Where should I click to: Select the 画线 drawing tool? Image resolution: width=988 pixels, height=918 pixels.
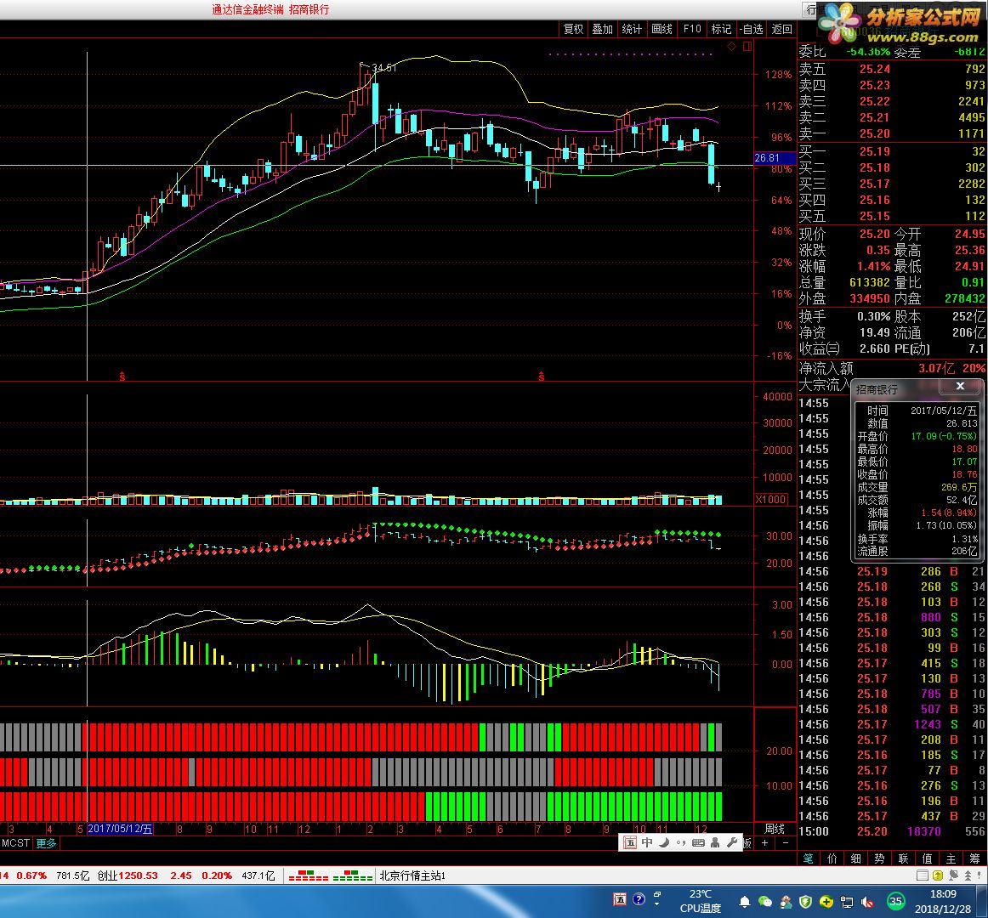(x=662, y=29)
